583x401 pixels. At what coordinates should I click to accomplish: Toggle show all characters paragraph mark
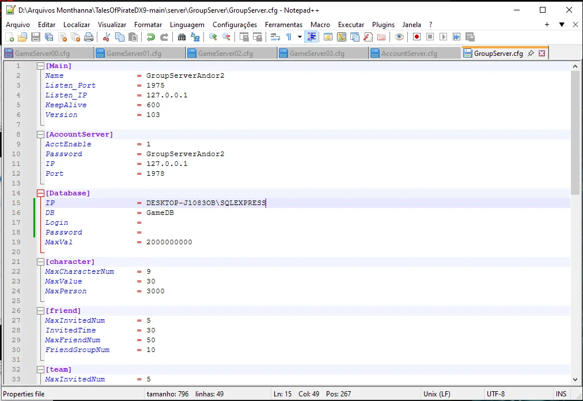click(x=289, y=36)
